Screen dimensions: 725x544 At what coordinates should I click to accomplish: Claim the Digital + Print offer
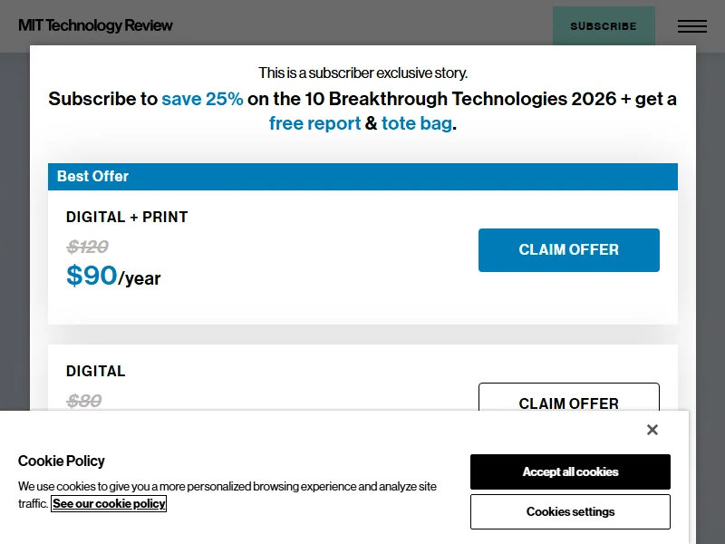point(568,250)
